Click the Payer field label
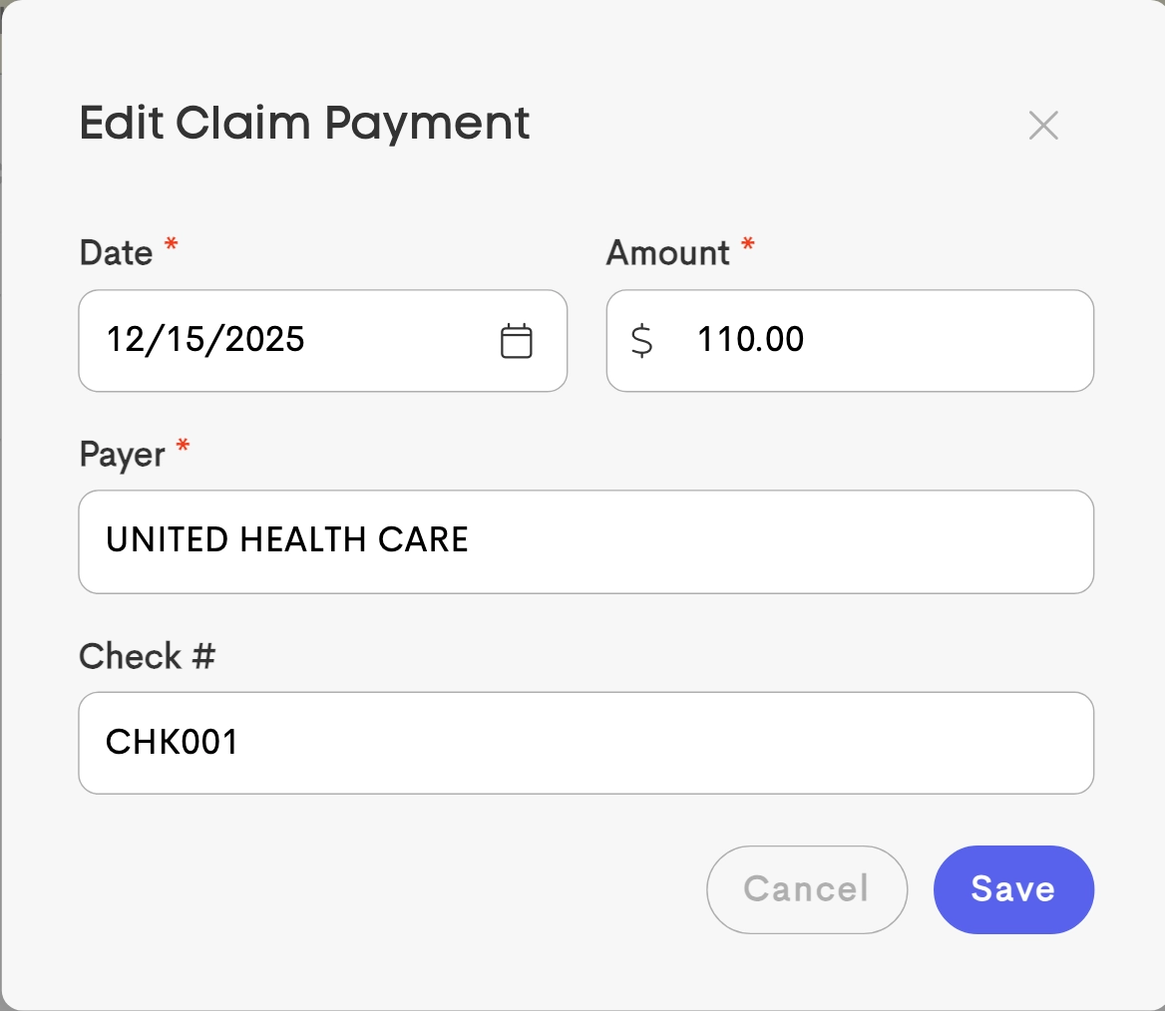The width and height of the screenshot is (1165, 1011). pyautogui.click(x=122, y=456)
